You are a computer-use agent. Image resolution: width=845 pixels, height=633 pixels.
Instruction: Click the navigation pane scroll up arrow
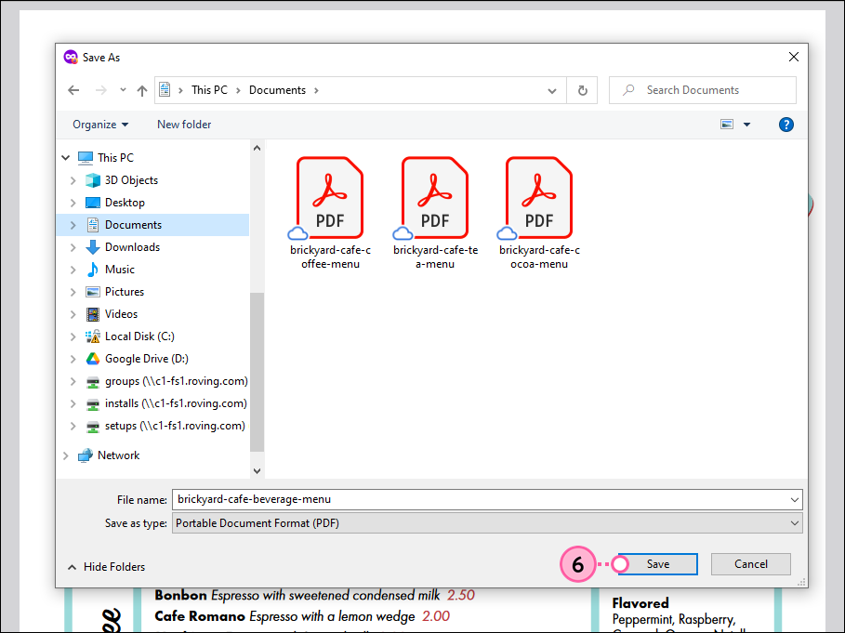pyautogui.click(x=257, y=148)
